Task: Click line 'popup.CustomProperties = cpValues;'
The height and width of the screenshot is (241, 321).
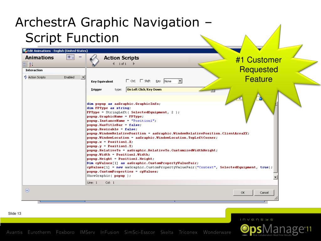Action: (123, 172)
